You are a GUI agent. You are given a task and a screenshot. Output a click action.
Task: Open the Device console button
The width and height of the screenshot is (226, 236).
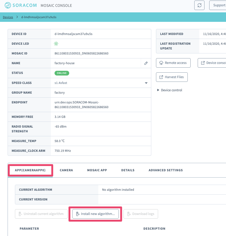click(212, 63)
